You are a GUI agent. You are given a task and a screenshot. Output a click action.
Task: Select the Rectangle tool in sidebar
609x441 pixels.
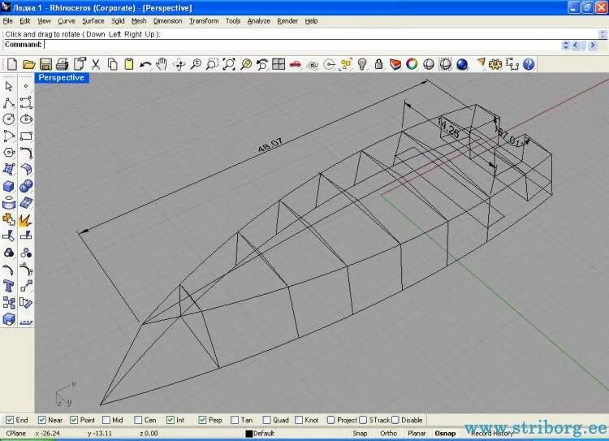click(26, 136)
